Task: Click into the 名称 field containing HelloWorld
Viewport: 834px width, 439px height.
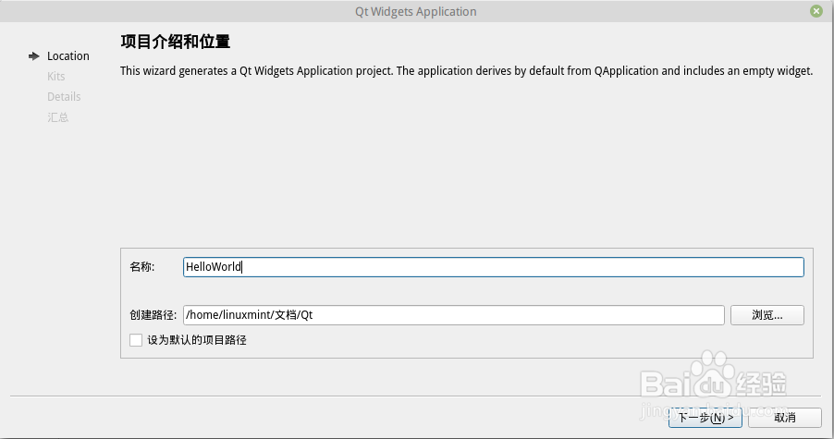Action: [x=494, y=267]
